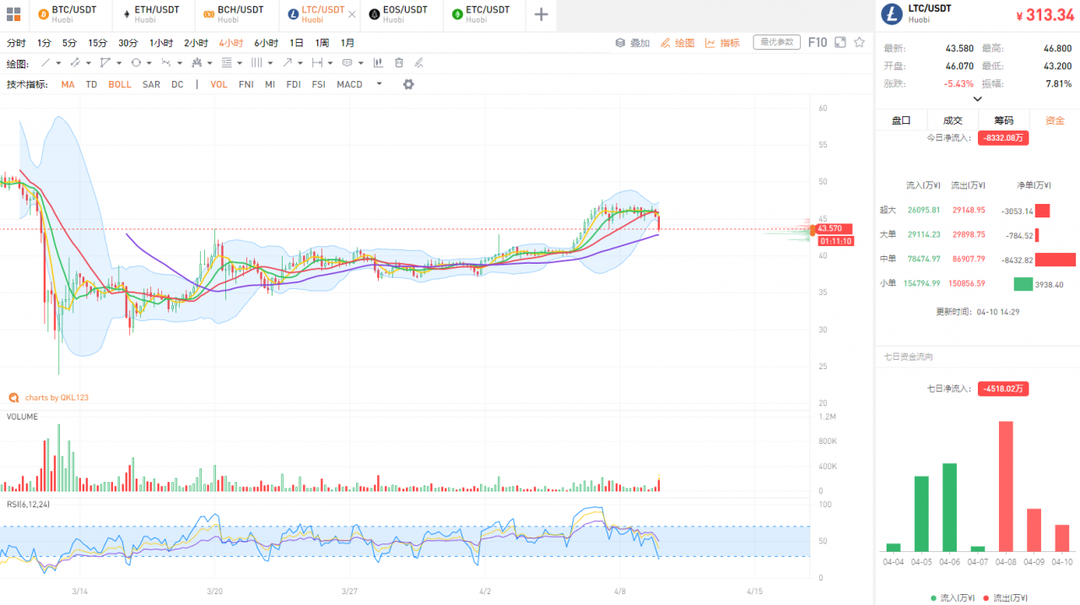Open the grid layout menu icon
The width and height of the screenshot is (1080, 605).
(x=13, y=14)
